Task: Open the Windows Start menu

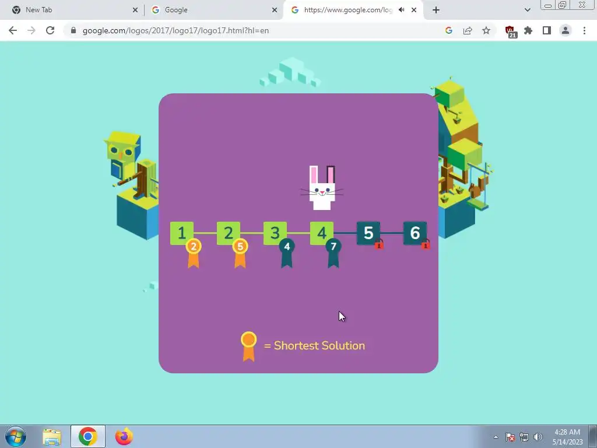Action: tap(16, 436)
